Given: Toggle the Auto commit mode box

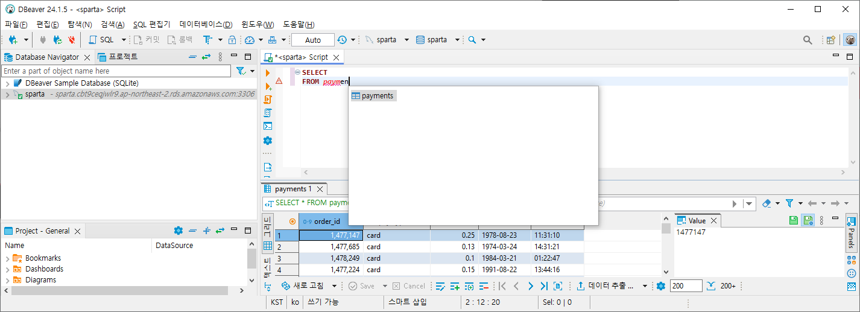Looking at the screenshot, I should [x=313, y=40].
